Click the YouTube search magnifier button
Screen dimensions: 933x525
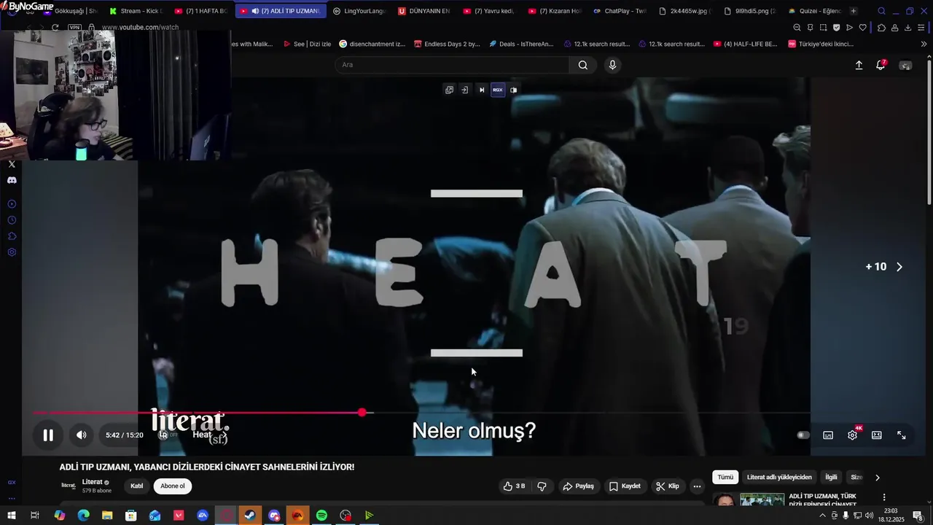[x=583, y=65]
